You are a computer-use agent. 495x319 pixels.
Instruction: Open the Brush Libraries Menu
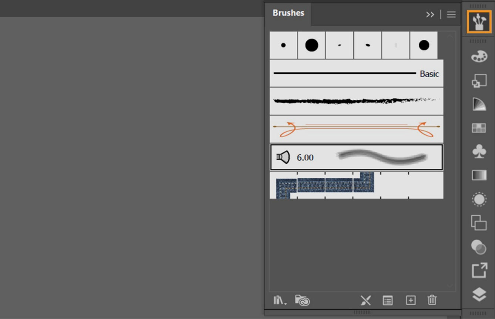(279, 300)
